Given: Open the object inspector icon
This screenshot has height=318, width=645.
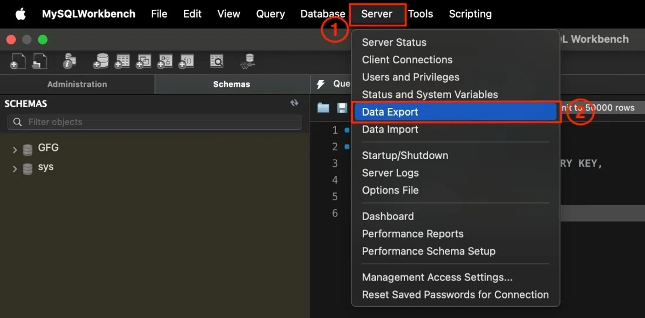Looking at the screenshot, I should [x=70, y=61].
